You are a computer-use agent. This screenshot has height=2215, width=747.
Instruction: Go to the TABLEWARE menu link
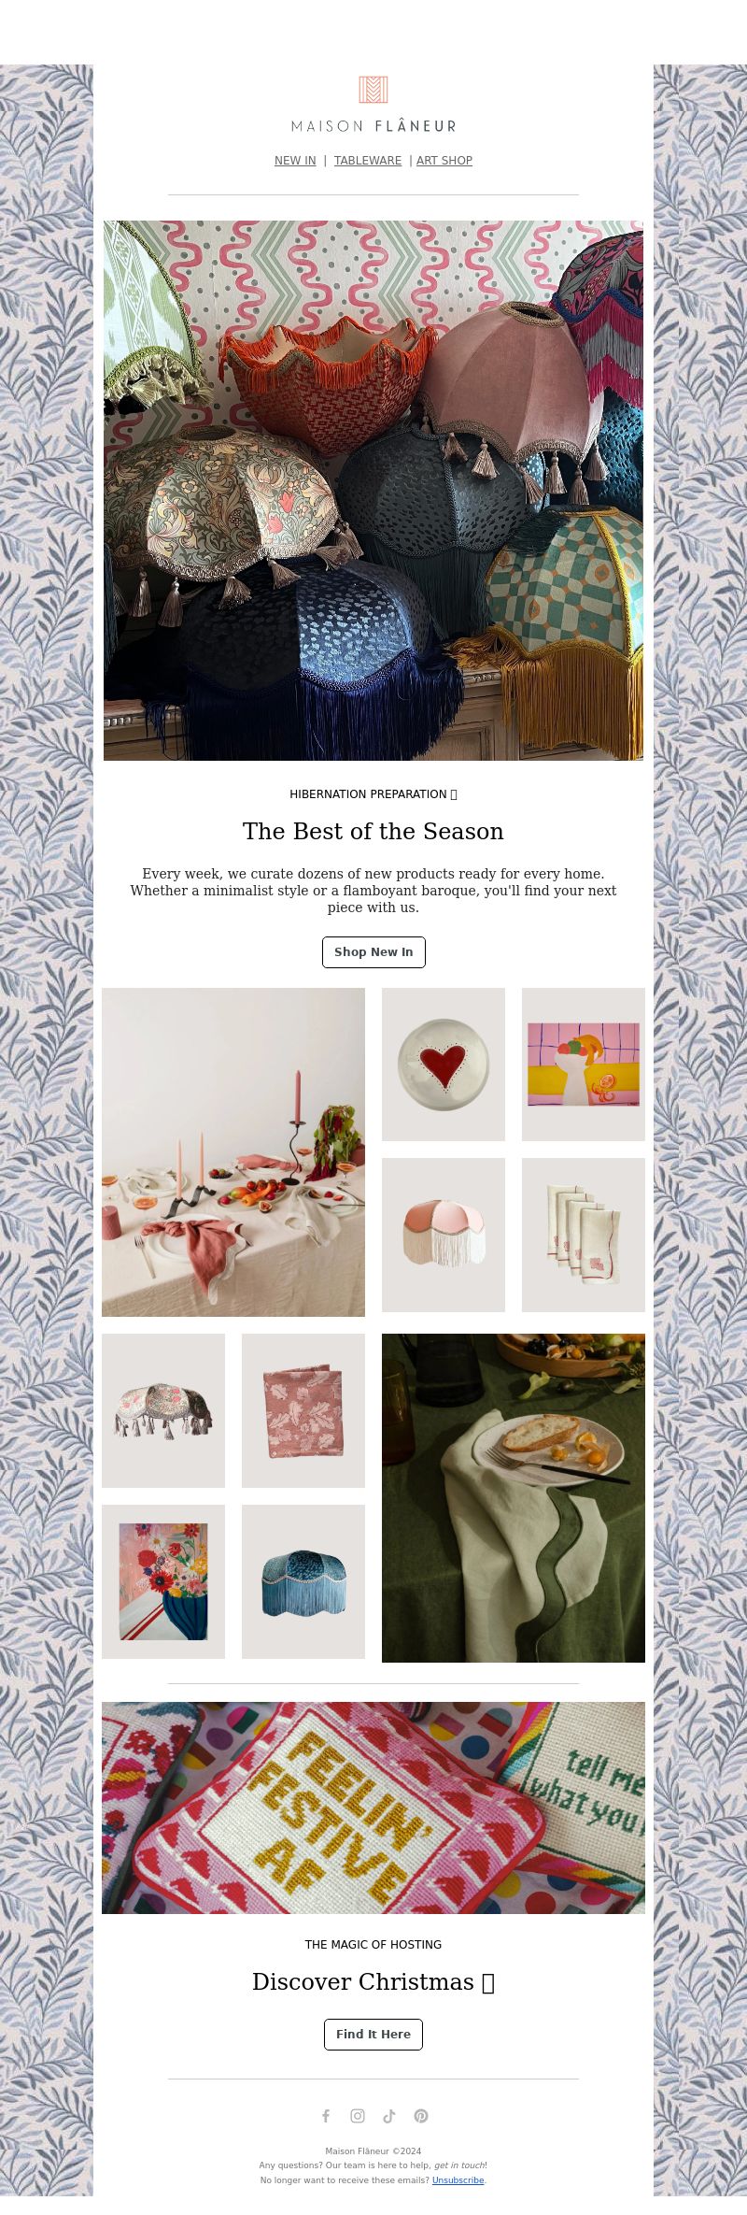pos(368,161)
